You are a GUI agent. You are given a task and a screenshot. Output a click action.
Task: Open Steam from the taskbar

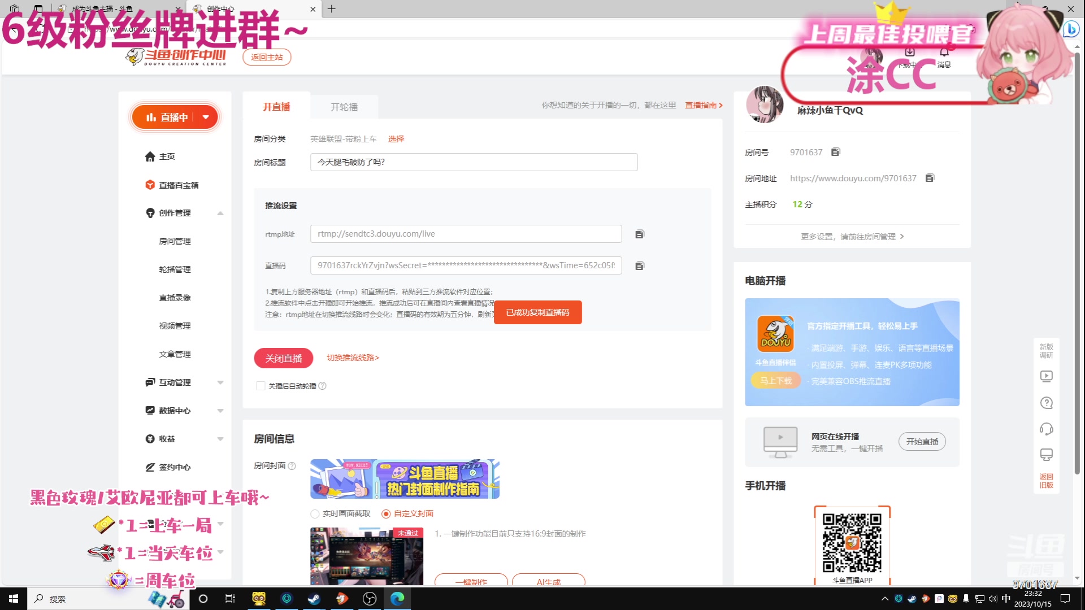pyautogui.click(x=314, y=599)
